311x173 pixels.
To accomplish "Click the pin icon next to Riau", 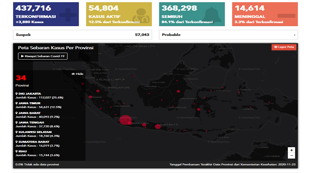I will (17, 151).
